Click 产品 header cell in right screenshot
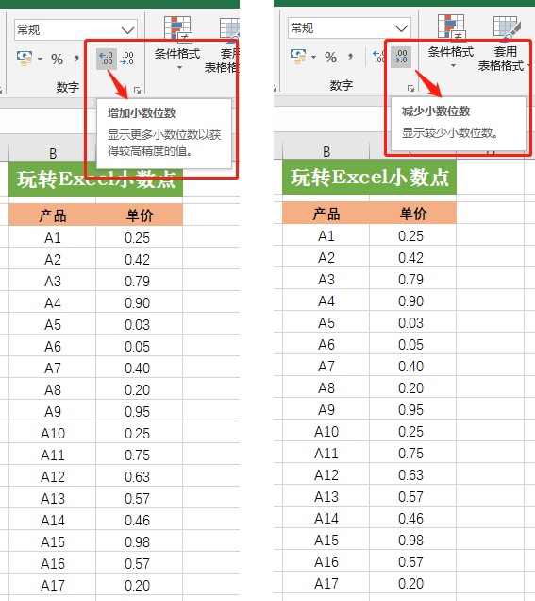Image resolution: width=535 pixels, height=601 pixels. pos(326,214)
